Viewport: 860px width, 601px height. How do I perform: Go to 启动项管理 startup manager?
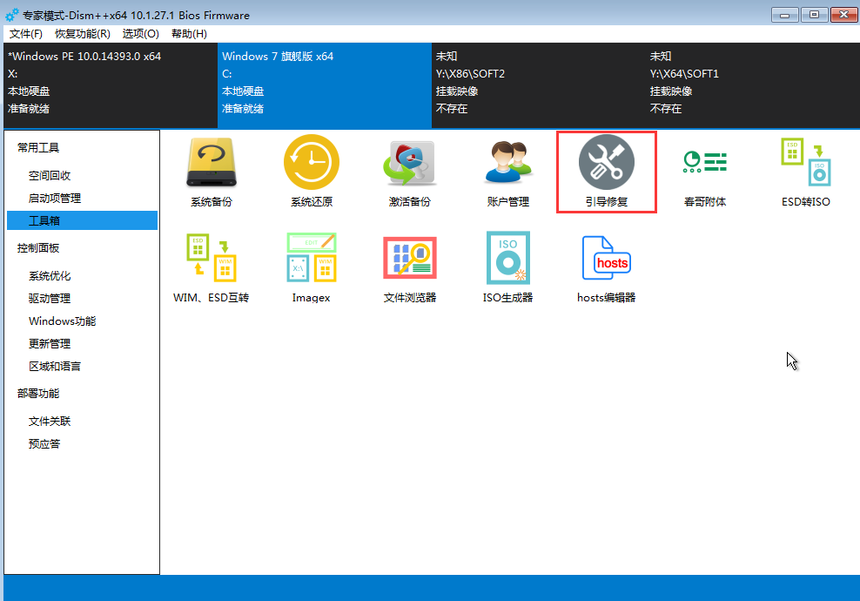[x=55, y=199]
